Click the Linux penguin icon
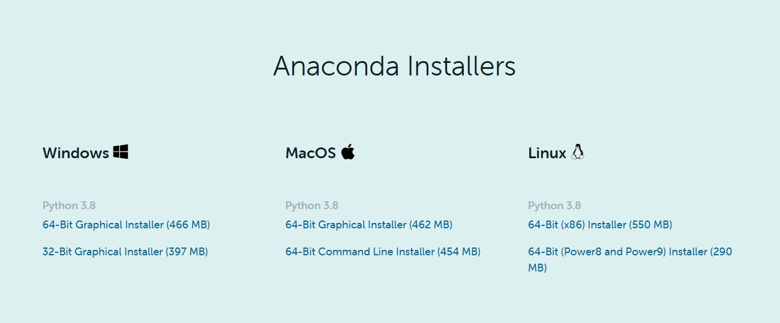Screen dimensions: 780x323 tap(578, 152)
